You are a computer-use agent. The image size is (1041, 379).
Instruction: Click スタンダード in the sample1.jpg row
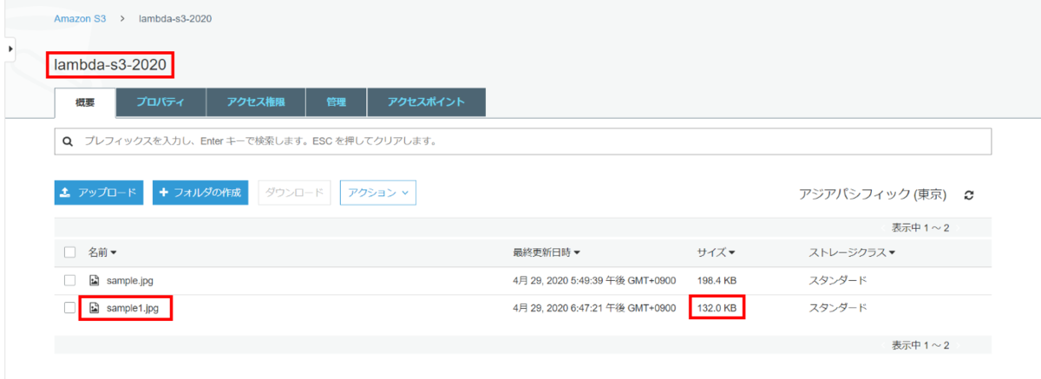838,308
